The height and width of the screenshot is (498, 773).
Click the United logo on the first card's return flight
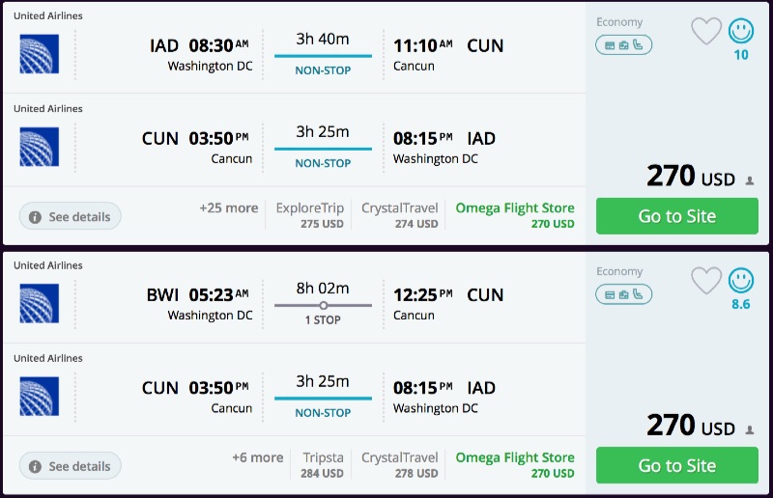(x=40, y=147)
